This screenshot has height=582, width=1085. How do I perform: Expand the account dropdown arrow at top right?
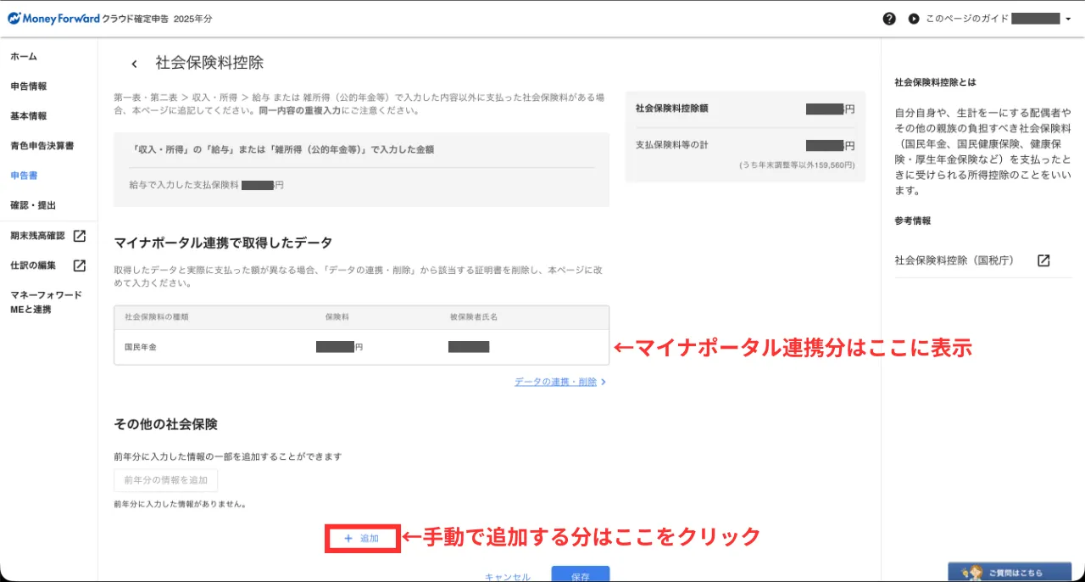1068,19
